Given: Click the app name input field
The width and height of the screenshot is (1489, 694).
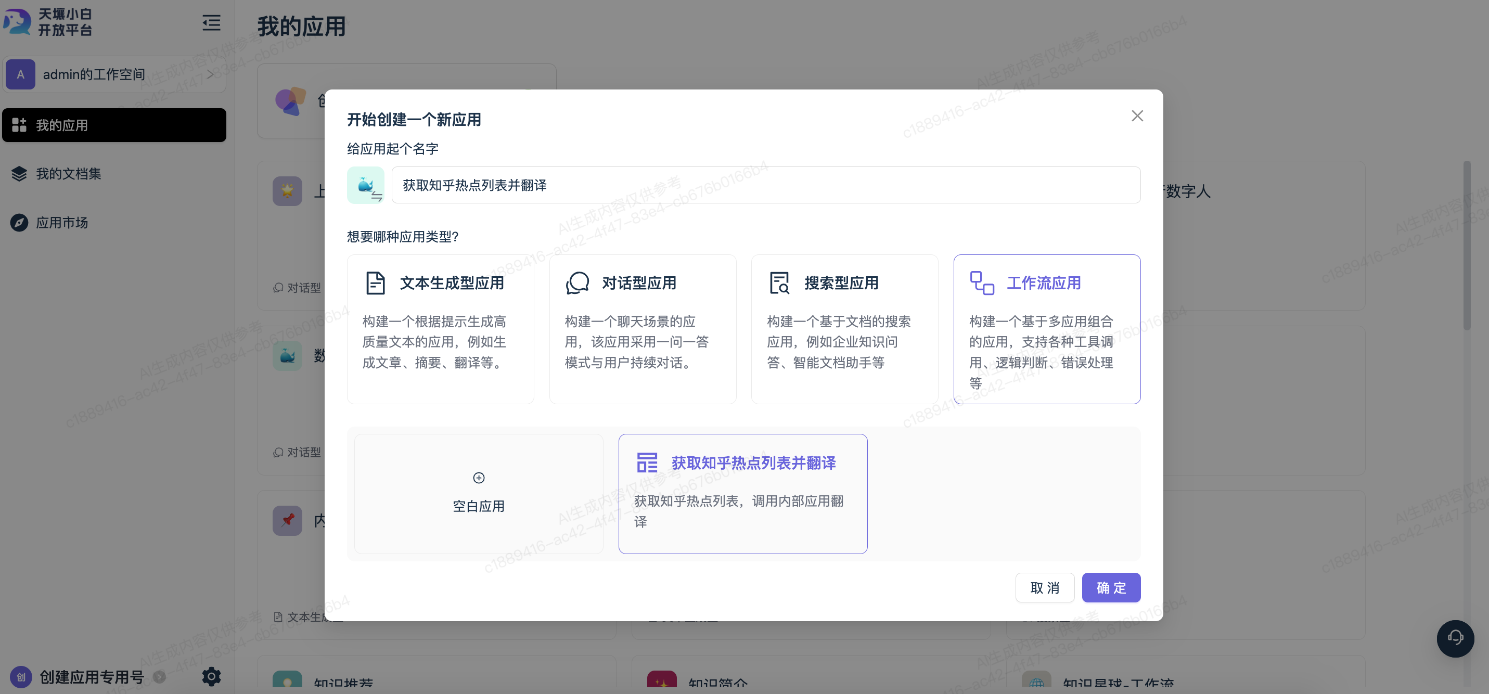Looking at the screenshot, I should click(766, 185).
